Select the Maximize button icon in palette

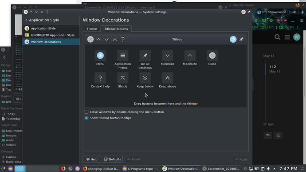(x=190, y=56)
